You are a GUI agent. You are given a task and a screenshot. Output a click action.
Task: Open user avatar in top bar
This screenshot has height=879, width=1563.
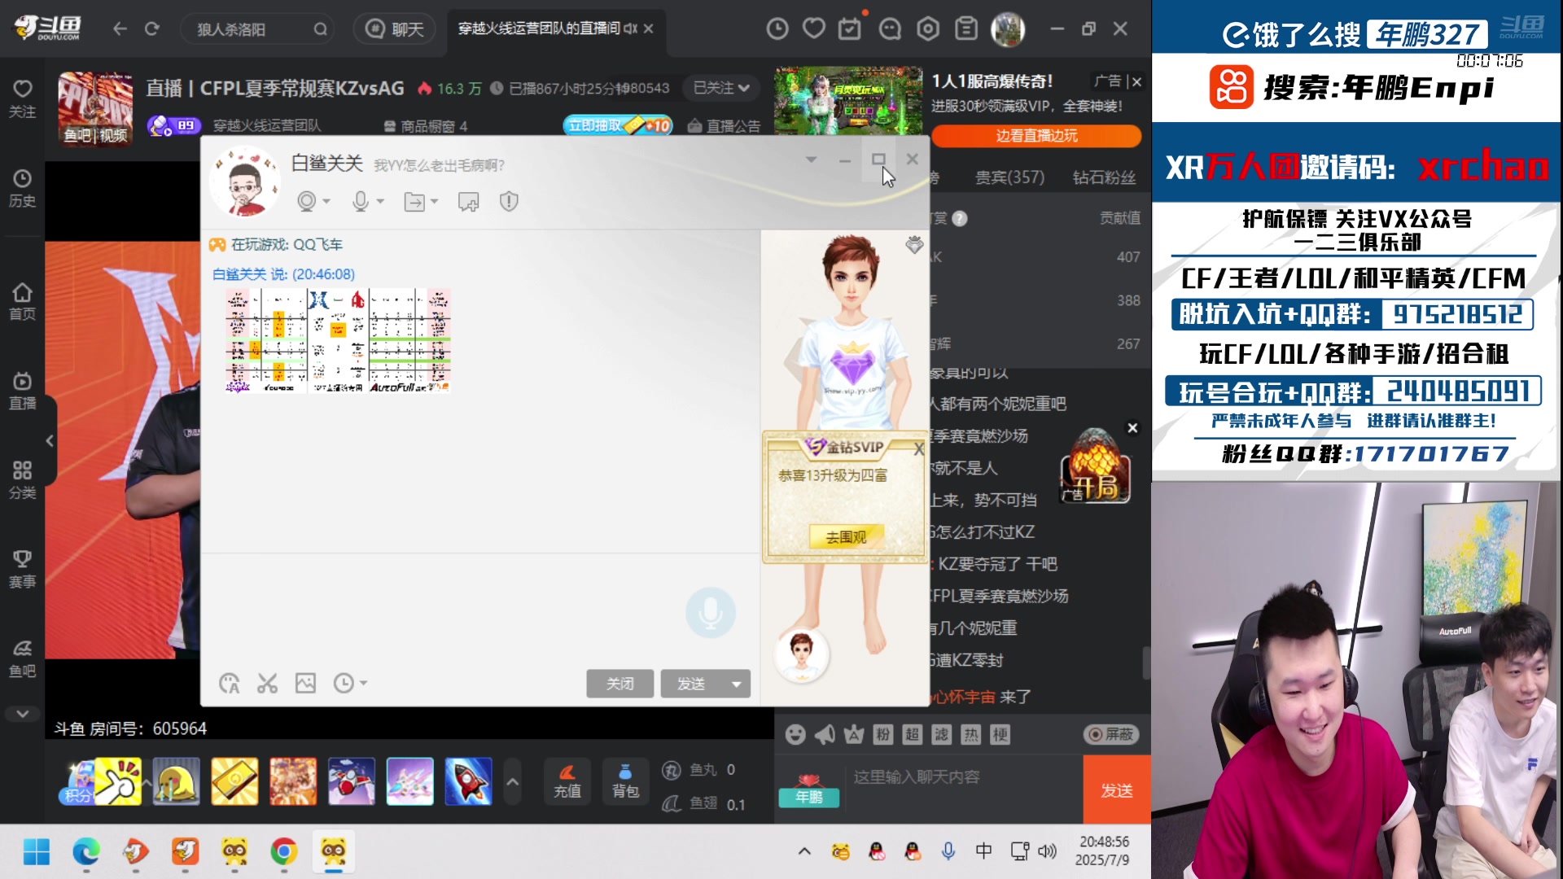point(1008,29)
